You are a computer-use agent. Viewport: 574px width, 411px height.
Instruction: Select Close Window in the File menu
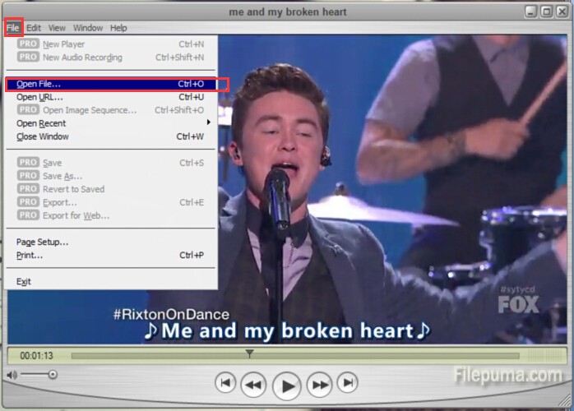43,136
